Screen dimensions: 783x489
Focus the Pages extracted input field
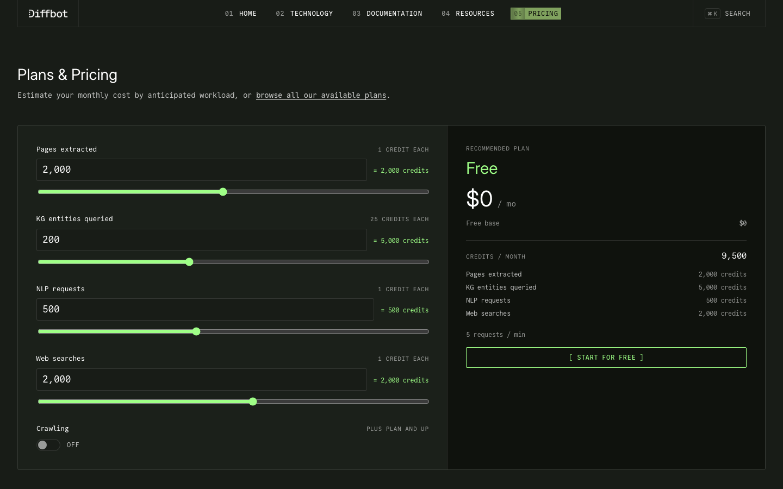coord(202,170)
